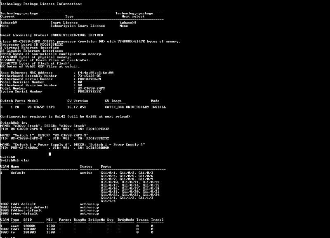Image resolution: width=330 pixels, height=238 pixels.
Task: Select SAID value 100001
Action: point(29,226)
